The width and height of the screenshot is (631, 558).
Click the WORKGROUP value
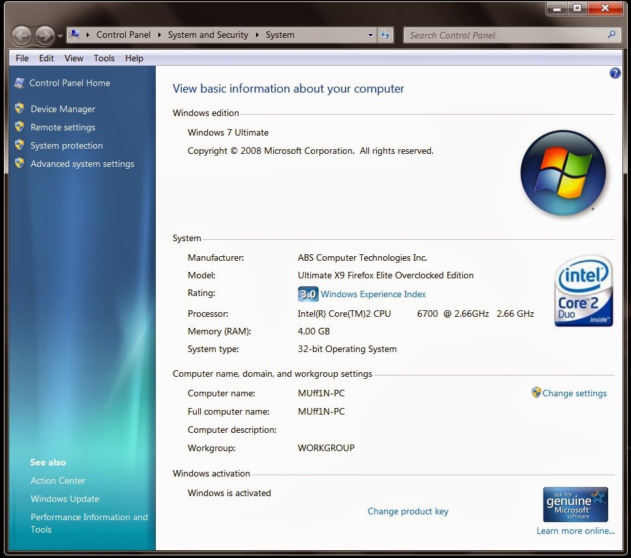(x=326, y=448)
